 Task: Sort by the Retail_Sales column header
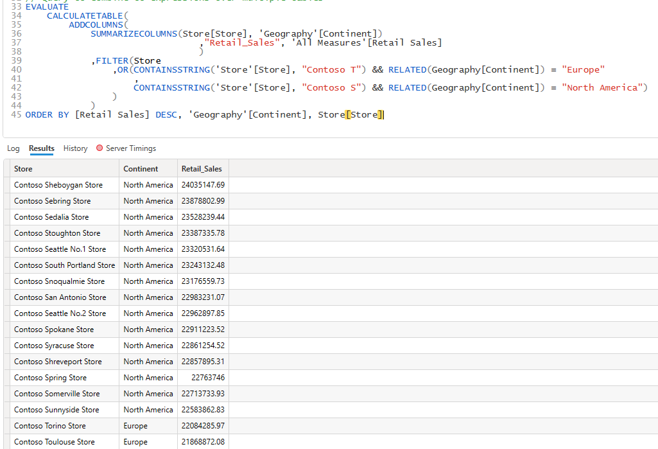tap(202, 169)
